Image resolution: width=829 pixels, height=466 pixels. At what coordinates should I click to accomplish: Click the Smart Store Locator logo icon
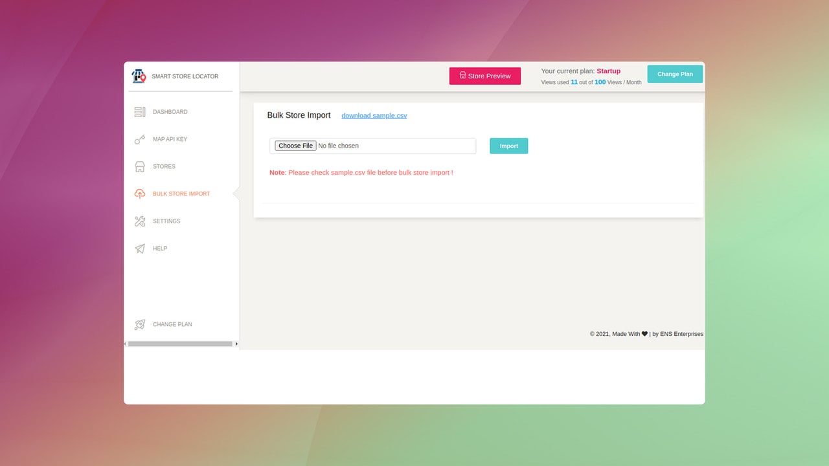139,76
